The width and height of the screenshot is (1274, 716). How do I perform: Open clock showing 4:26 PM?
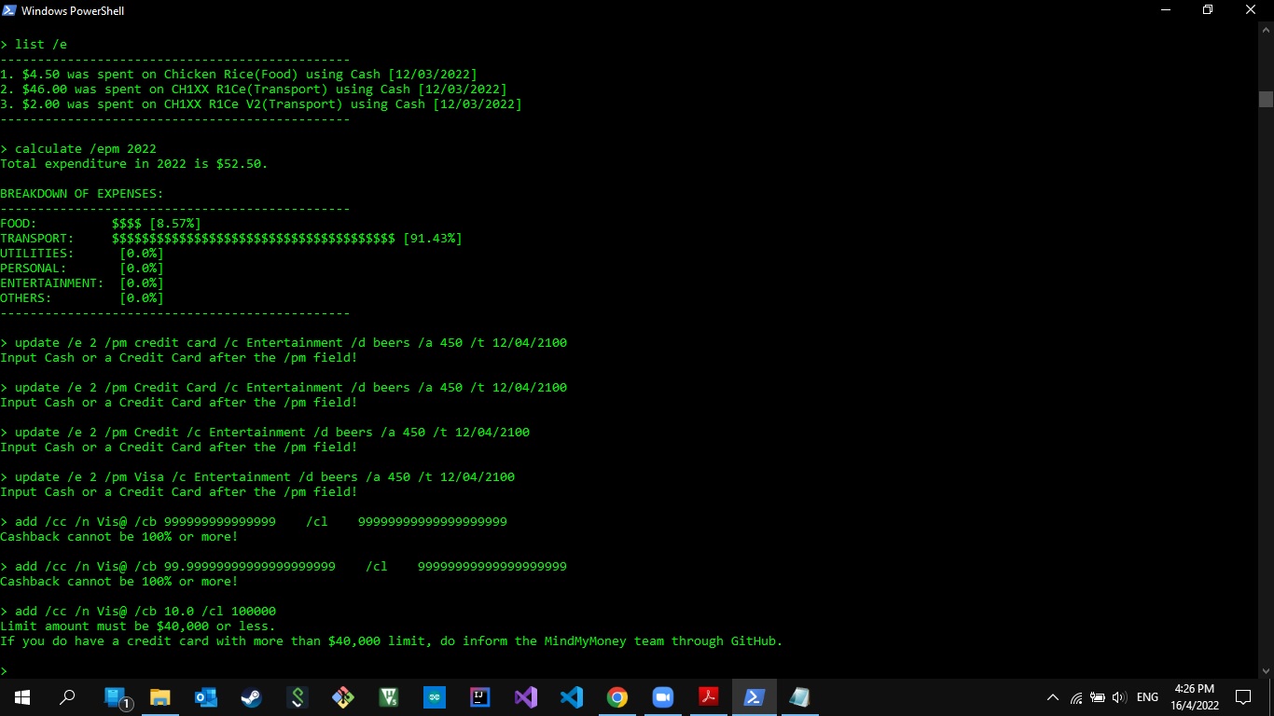1195,697
